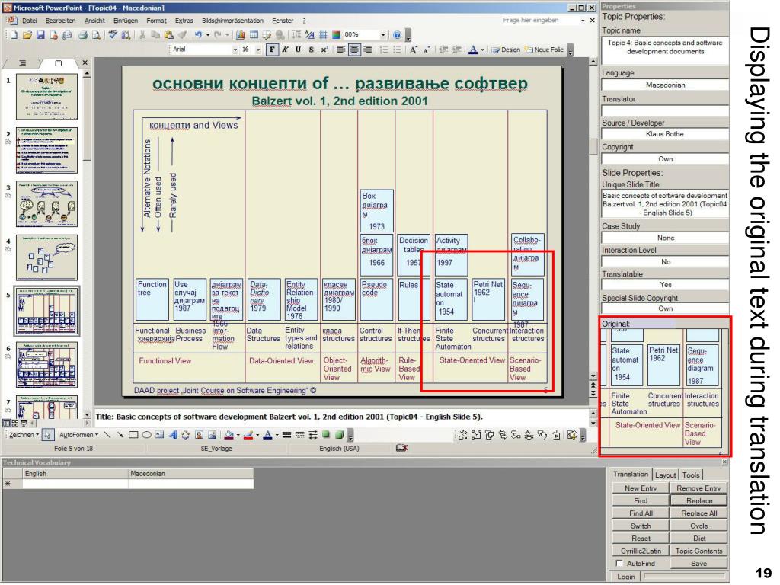
Task: Click formatting toolbar font color A swatch
Action: click(x=473, y=50)
